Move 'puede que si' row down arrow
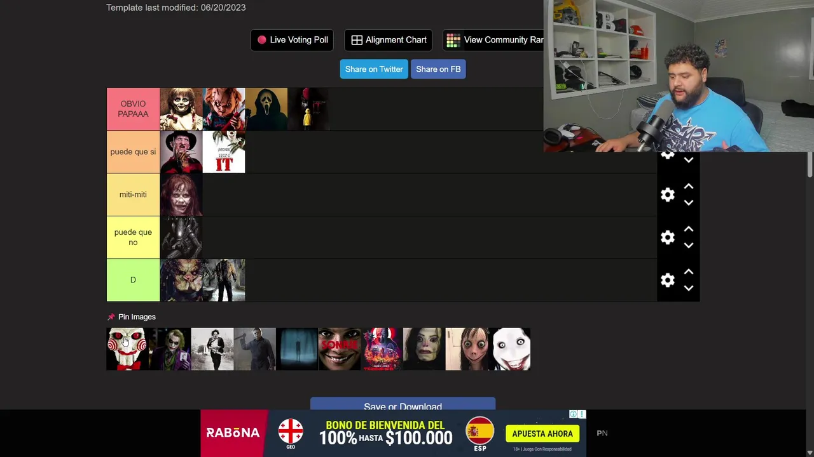Screen dimensions: 814x457 (688, 160)
